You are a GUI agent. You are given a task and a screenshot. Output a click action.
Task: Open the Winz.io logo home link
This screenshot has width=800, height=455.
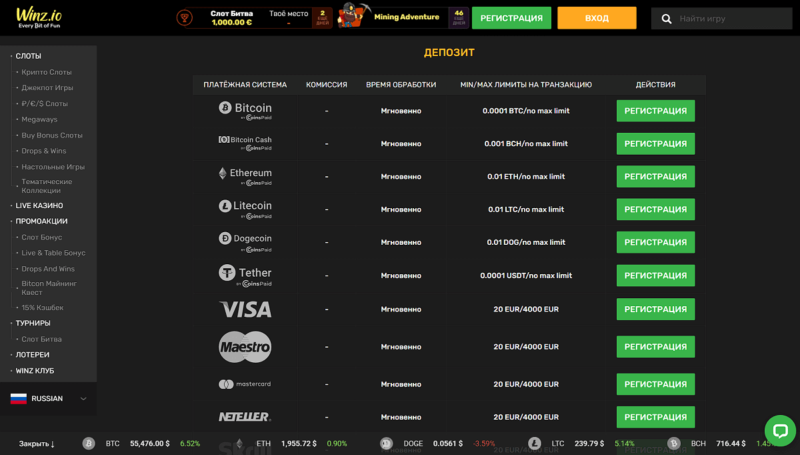pyautogui.click(x=39, y=18)
